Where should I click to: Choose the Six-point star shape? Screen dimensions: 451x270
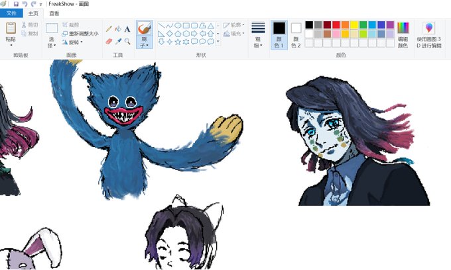tap(186, 42)
